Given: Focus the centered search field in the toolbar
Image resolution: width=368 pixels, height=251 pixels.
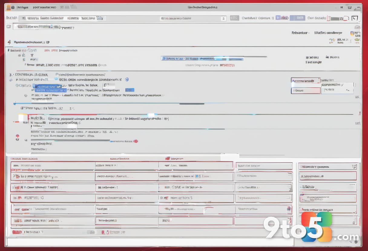Looking at the screenshot, I should pyautogui.click(x=193, y=18).
